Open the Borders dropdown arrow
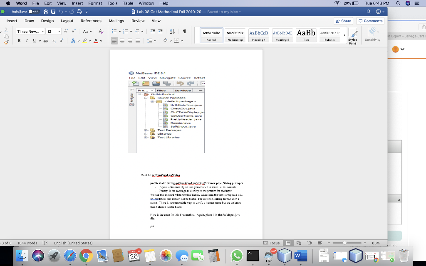The height and width of the screenshot is (266, 426). 182,41
